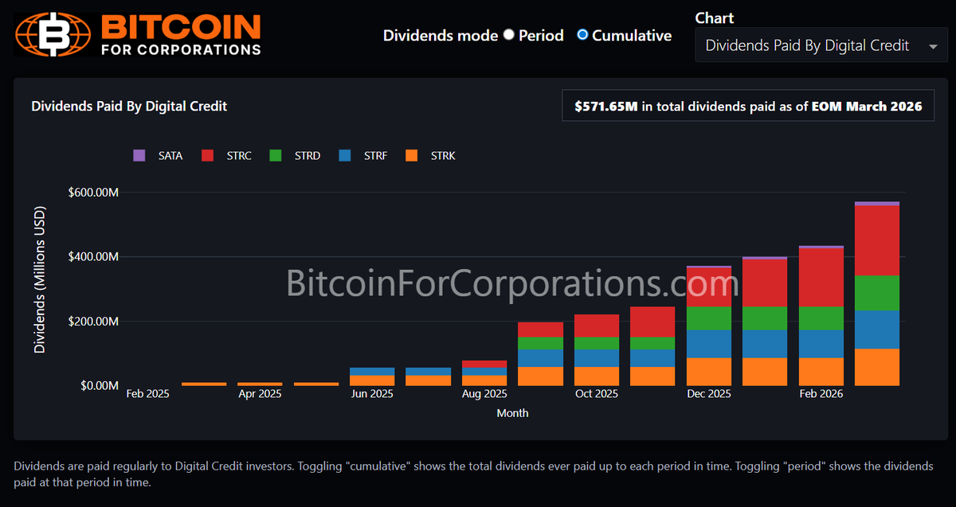Toggle the STRC series in the legend
The height and width of the screenshot is (507, 956).
(x=206, y=155)
